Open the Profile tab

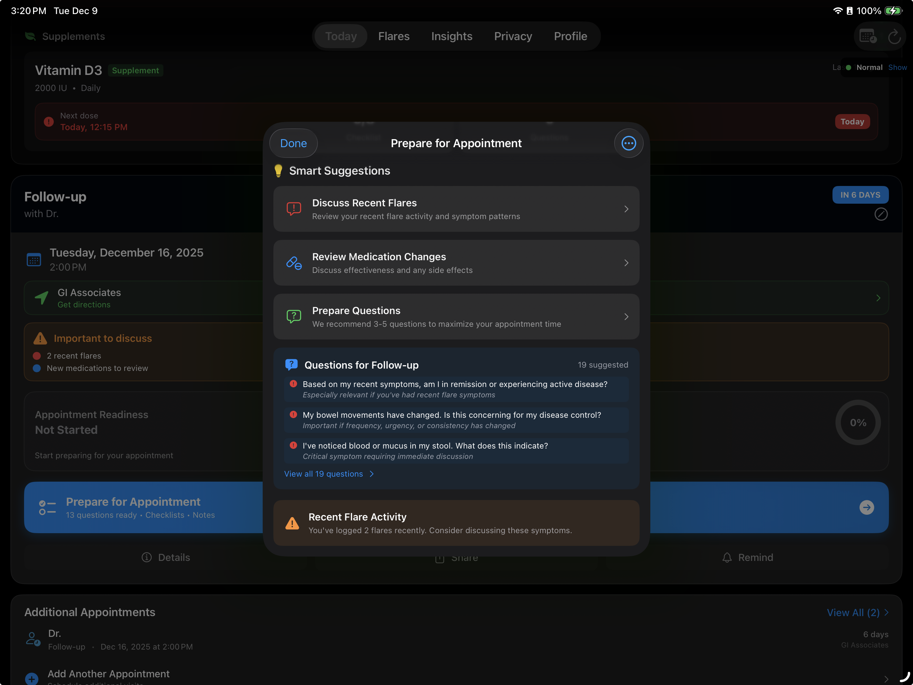pyautogui.click(x=570, y=36)
